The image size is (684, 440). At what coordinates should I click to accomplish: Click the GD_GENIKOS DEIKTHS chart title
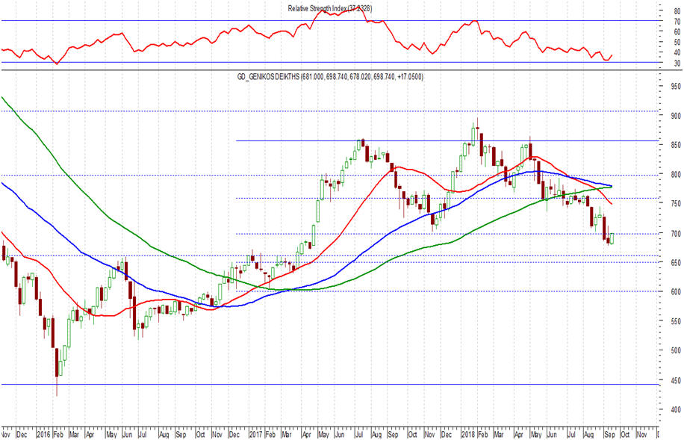330,77
